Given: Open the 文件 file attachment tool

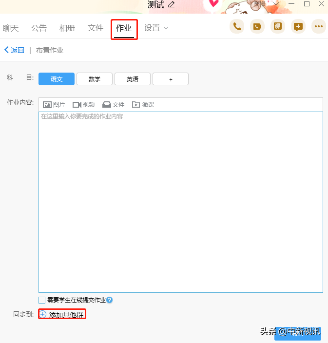Looking at the screenshot, I should (x=113, y=105).
